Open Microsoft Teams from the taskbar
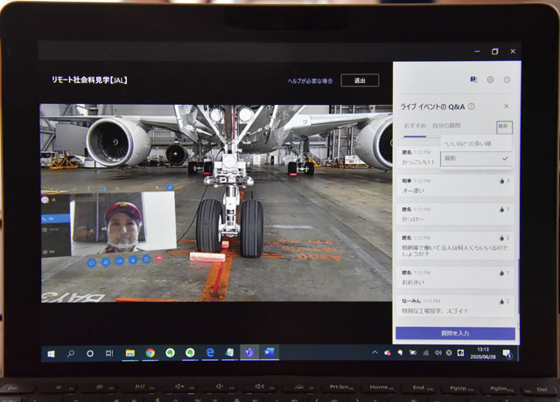This screenshot has height=402, width=560. point(248,352)
